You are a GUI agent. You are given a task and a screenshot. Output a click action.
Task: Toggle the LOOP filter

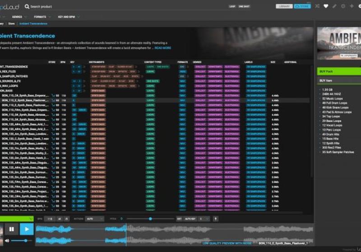(x=232, y=7)
